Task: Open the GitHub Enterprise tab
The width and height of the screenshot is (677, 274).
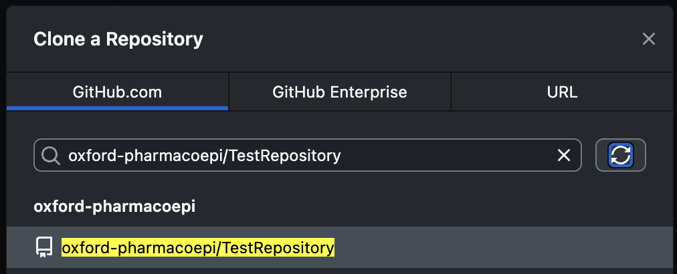Action: pos(339,92)
